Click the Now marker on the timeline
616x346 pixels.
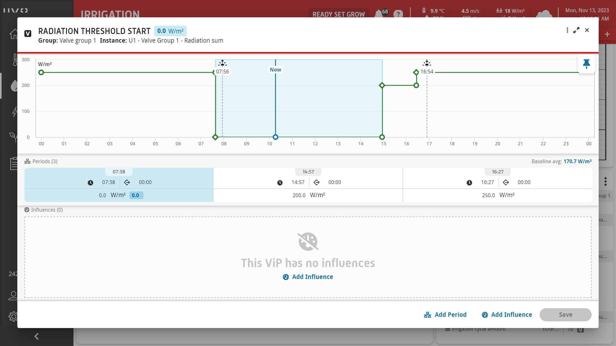(275, 70)
